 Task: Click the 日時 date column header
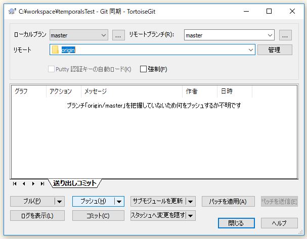[x=235, y=91]
